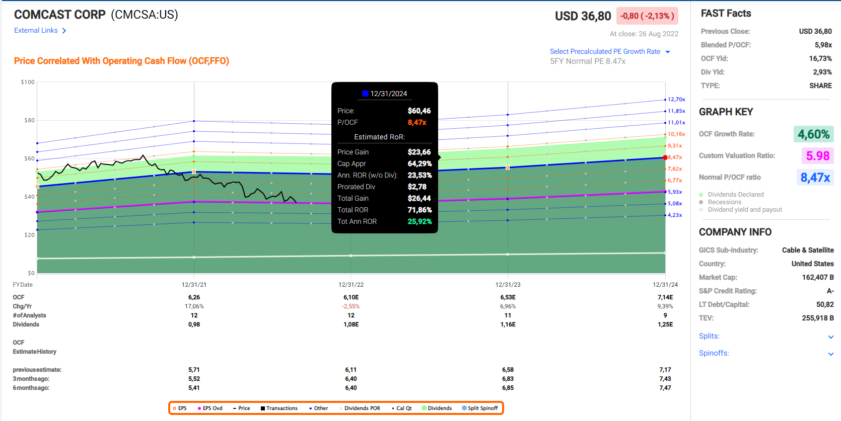This screenshot has width=841, height=421.
Task: Click the red 8,47x endpoint marker on chart
Action: (665, 157)
